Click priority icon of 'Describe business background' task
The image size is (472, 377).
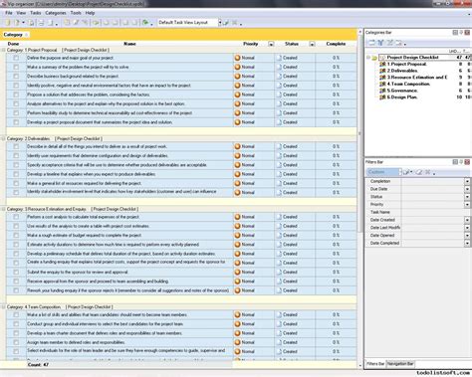(x=237, y=77)
